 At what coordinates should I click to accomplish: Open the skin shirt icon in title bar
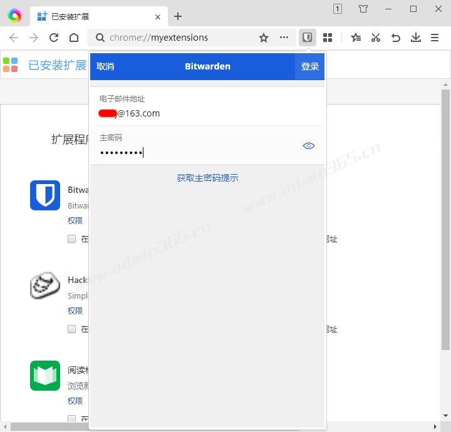[x=363, y=9]
